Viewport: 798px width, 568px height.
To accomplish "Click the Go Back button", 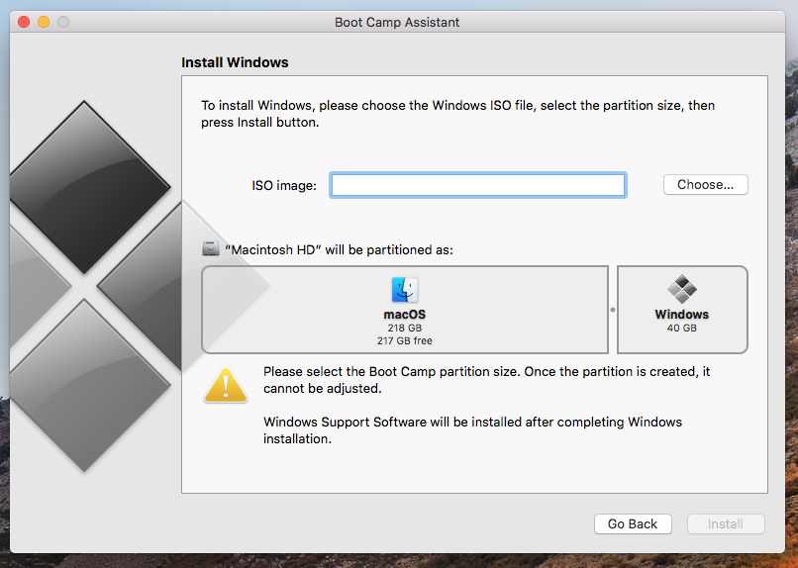I will [x=633, y=523].
